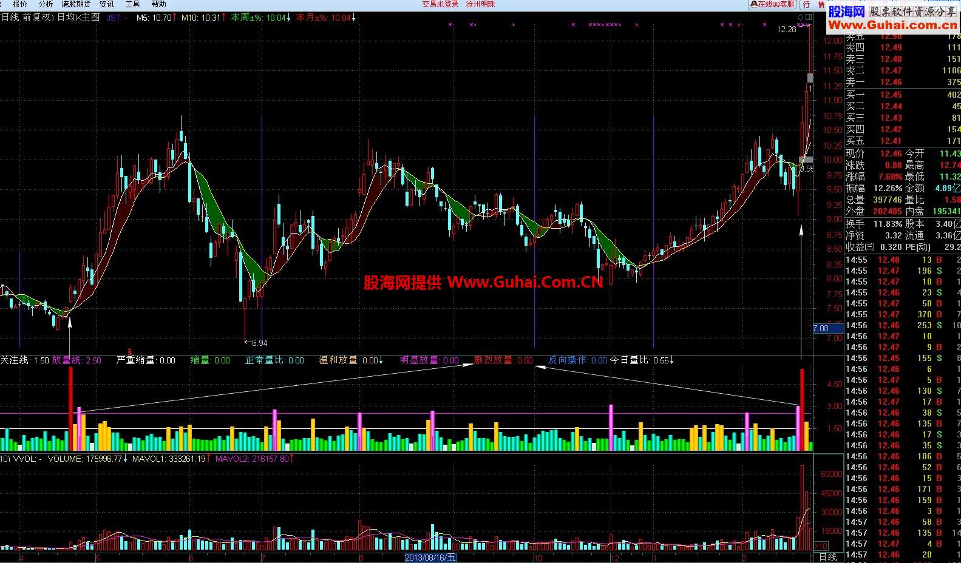The width and height of the screenshot is (961, 563).
Task: Click the 买二 12.44 bid row
Action: click(x=903, y=106)
